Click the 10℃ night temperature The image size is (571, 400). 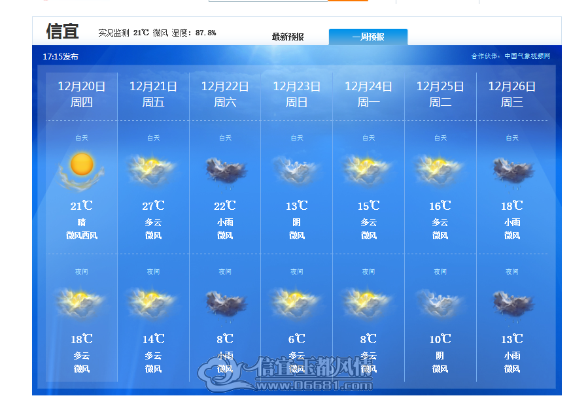pos(440,339)
